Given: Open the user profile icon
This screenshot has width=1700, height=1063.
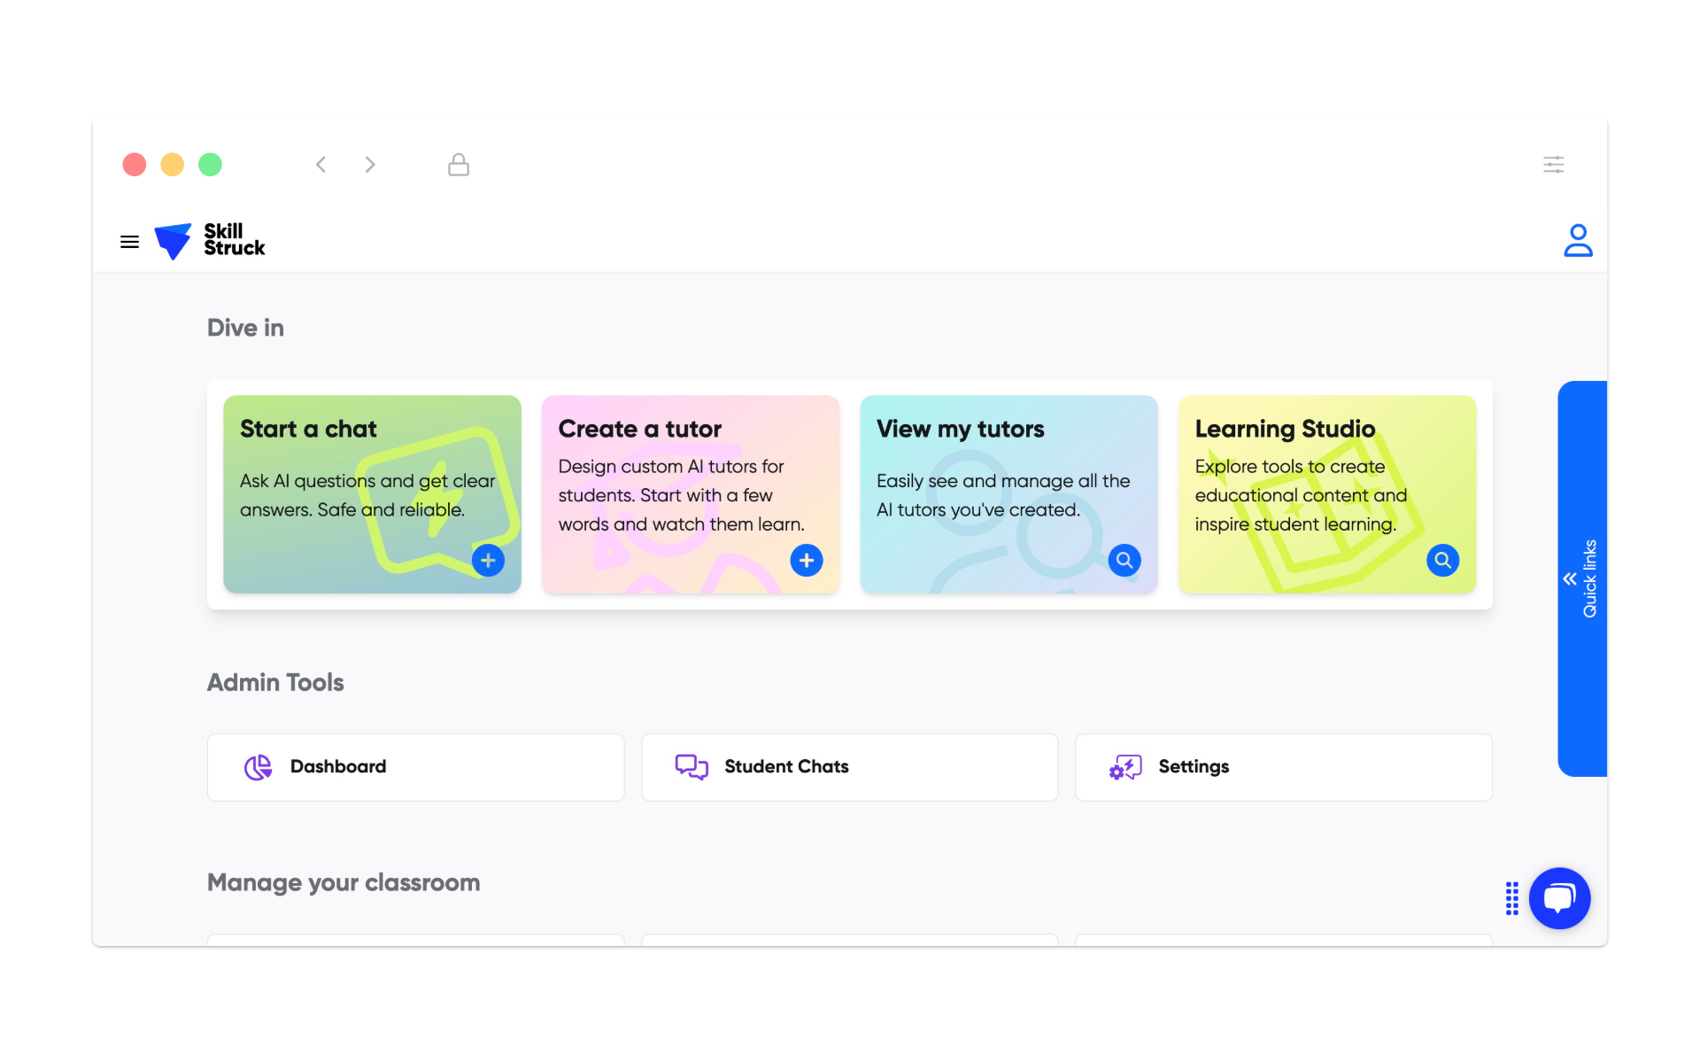Looking at the screenshot, I should coord(1577,241).
